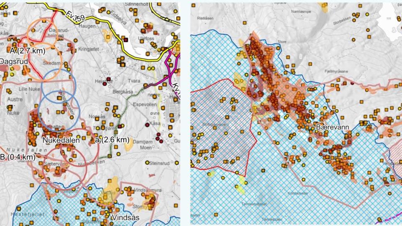Click the Nukedalen place label

coord(61,141)
